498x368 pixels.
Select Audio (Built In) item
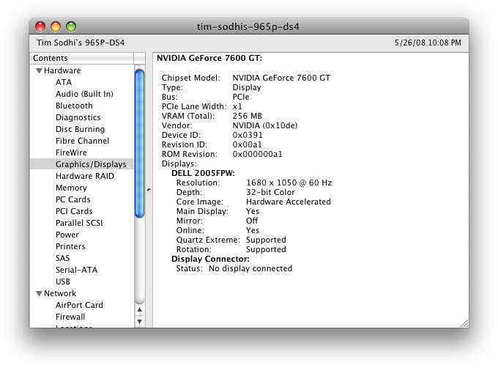tap(84, 94)
